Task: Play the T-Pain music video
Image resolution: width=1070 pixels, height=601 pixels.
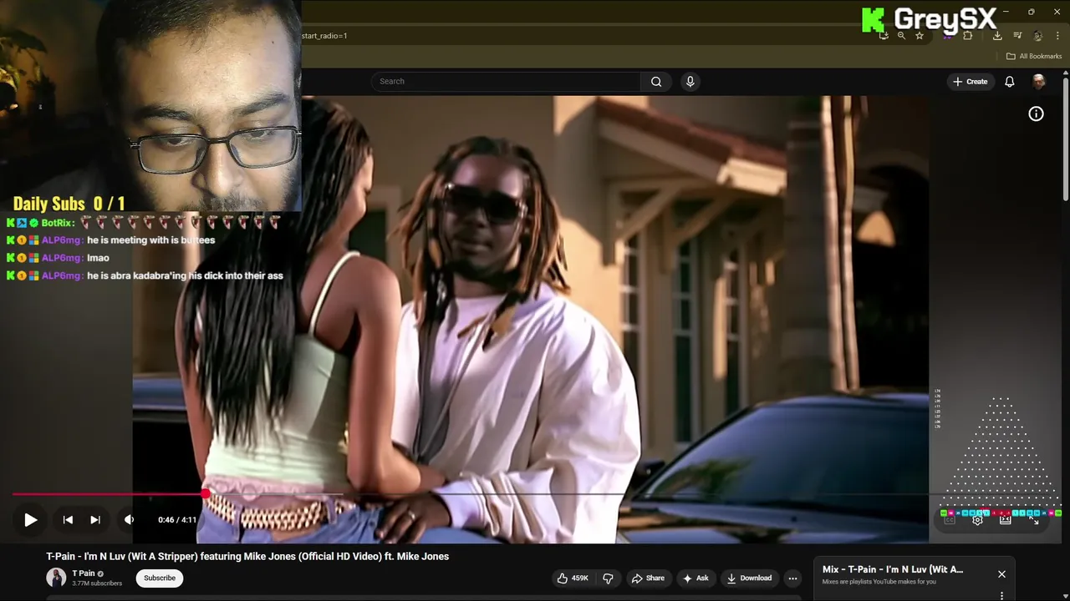Action: (x=30, y=519)
